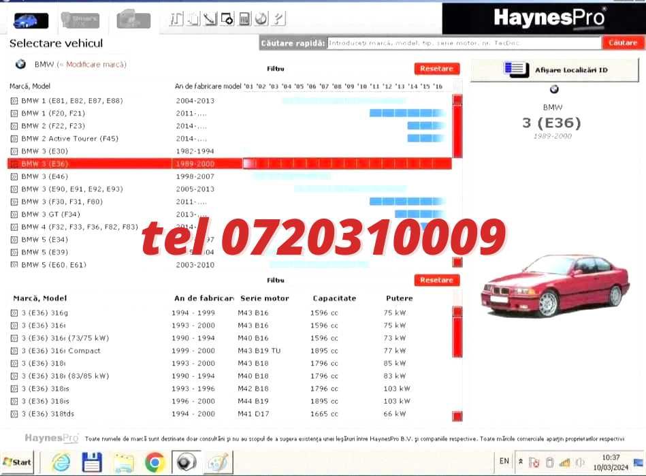Click the blank document toolbar icon
The image size is (646, 476).
(193, 19)
